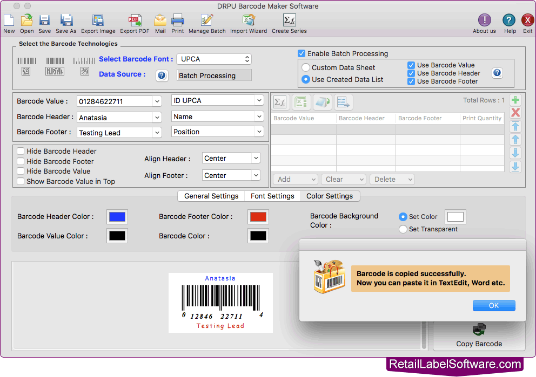Screen dimensions: 536x377
Task: Click the Barcode Header Color blue swatch
Action: pos(117,217)
